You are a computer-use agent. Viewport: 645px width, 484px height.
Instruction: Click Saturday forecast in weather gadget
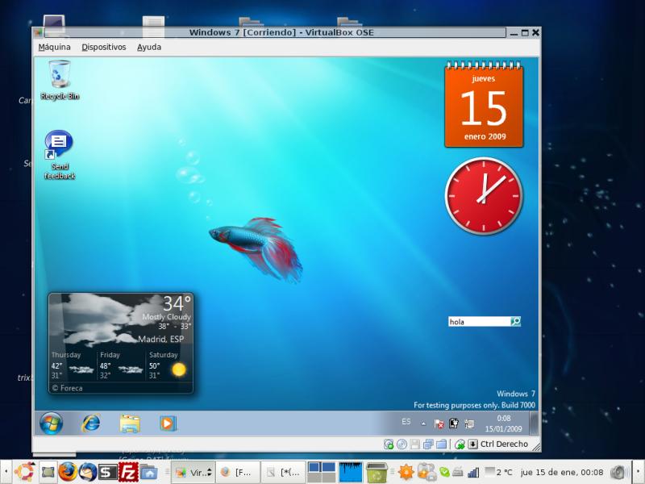pyautogui.click(x=168, y=366)
